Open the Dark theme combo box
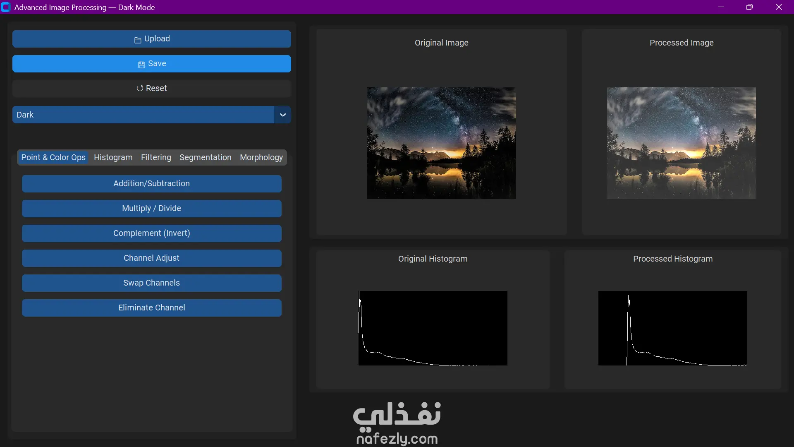 point(143,115)
